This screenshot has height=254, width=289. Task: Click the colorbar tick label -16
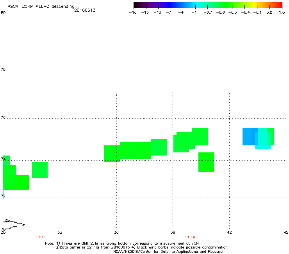(133, 13)
